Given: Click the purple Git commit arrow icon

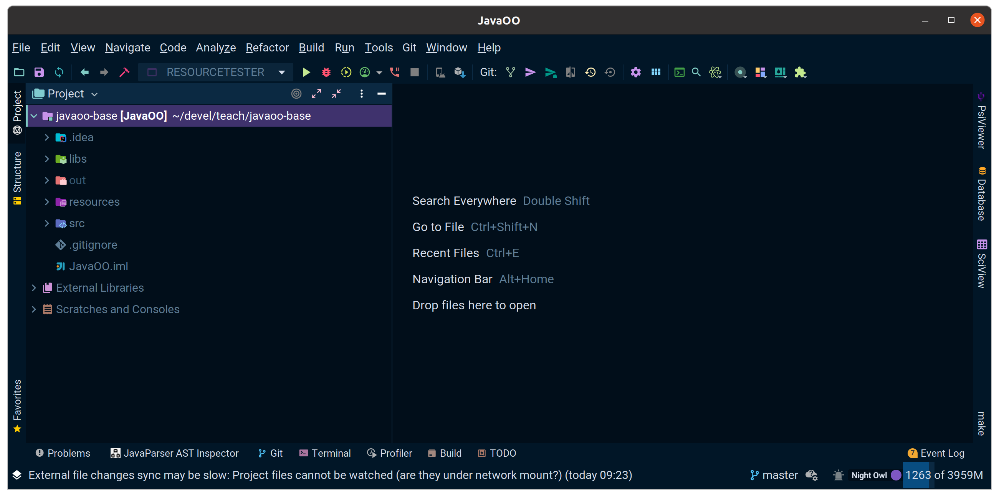Looking at the screenshot, I should (530, 73).
